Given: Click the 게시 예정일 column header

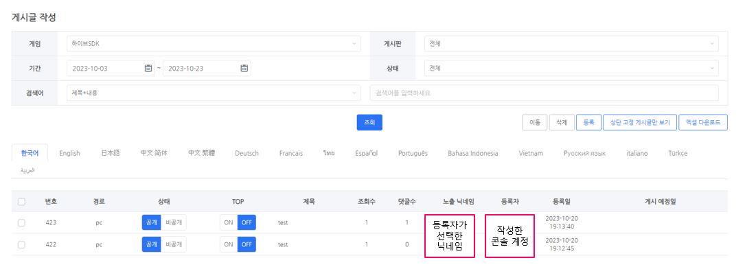Looking at the screenshot, I should [660, 202].
